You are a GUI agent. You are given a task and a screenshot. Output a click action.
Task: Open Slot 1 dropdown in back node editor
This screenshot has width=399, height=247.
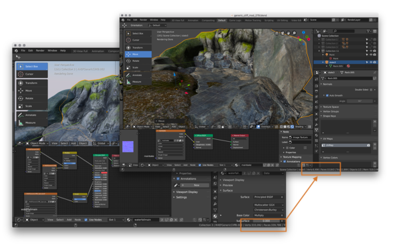116,220
